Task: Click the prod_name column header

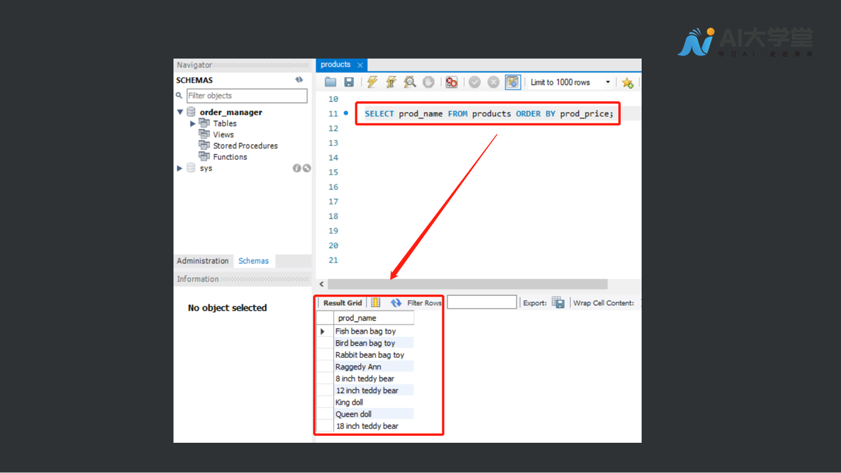Action: point(373,318)
